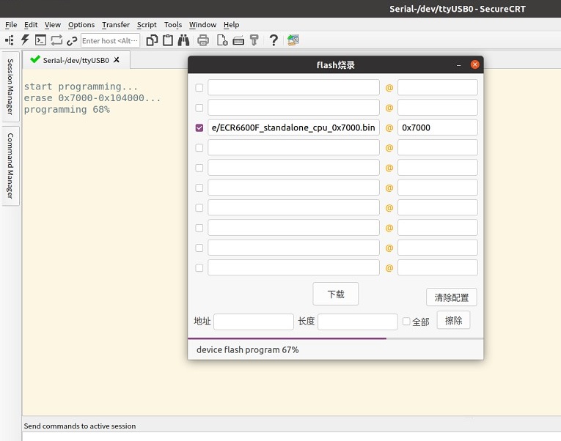Enable the first flash file row checkbox
Viewport: 561px width, 441px height.
tap(199, 88)
